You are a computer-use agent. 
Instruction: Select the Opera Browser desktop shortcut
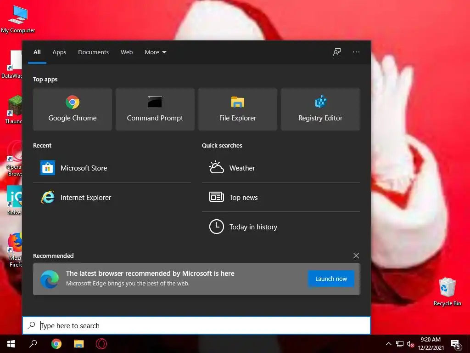[x=14, y=158]
